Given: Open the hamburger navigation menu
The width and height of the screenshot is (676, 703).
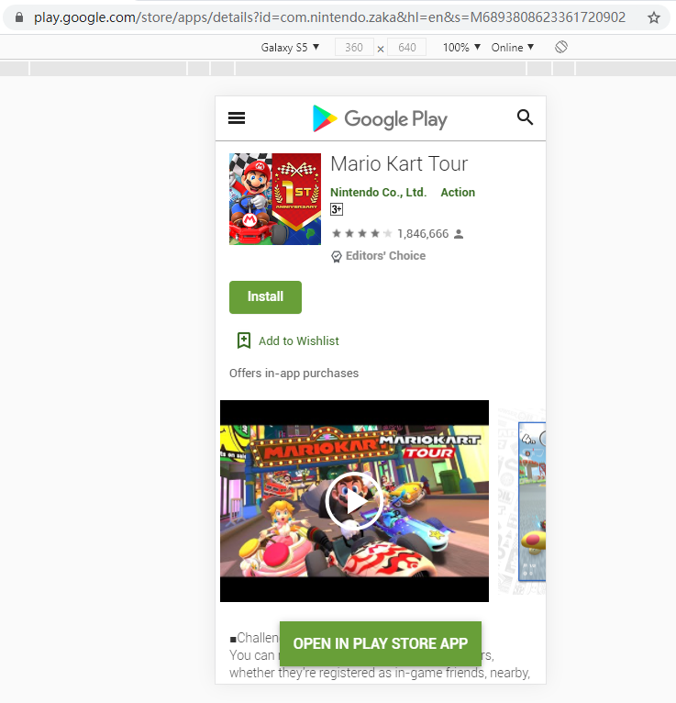Looking at the screenshot, I should (237, 117).
